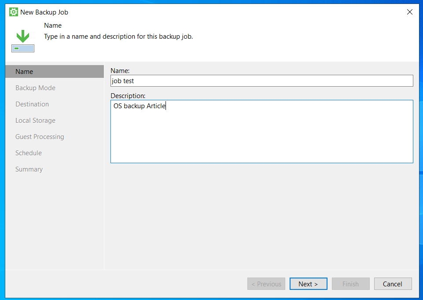Click the green gear icon in title bar
This screenshot has height=300, width=423.
14,12
